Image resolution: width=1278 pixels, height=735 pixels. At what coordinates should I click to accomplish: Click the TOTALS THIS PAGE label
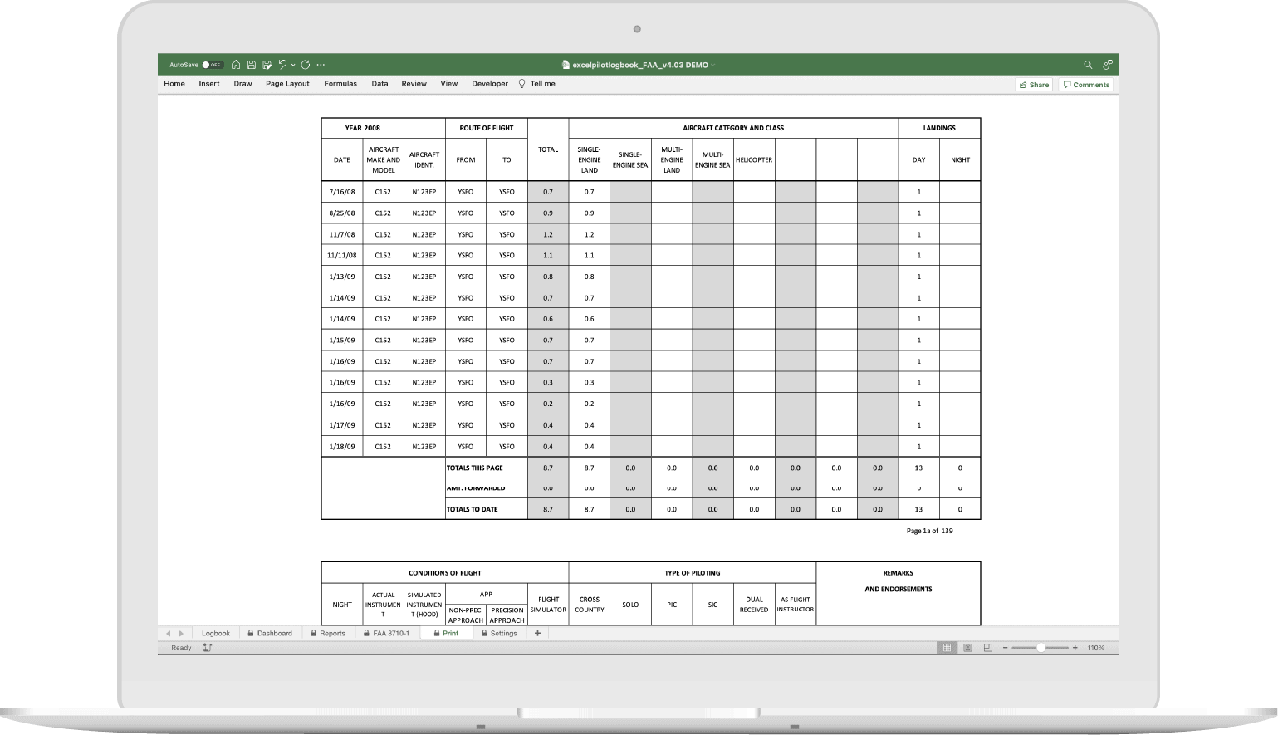(474, 468)
